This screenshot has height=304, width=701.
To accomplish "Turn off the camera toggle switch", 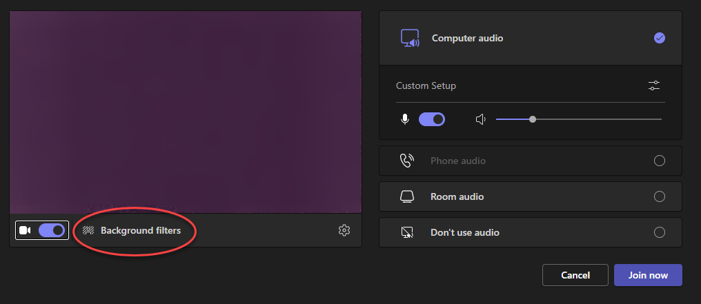I will click(52, 230).
